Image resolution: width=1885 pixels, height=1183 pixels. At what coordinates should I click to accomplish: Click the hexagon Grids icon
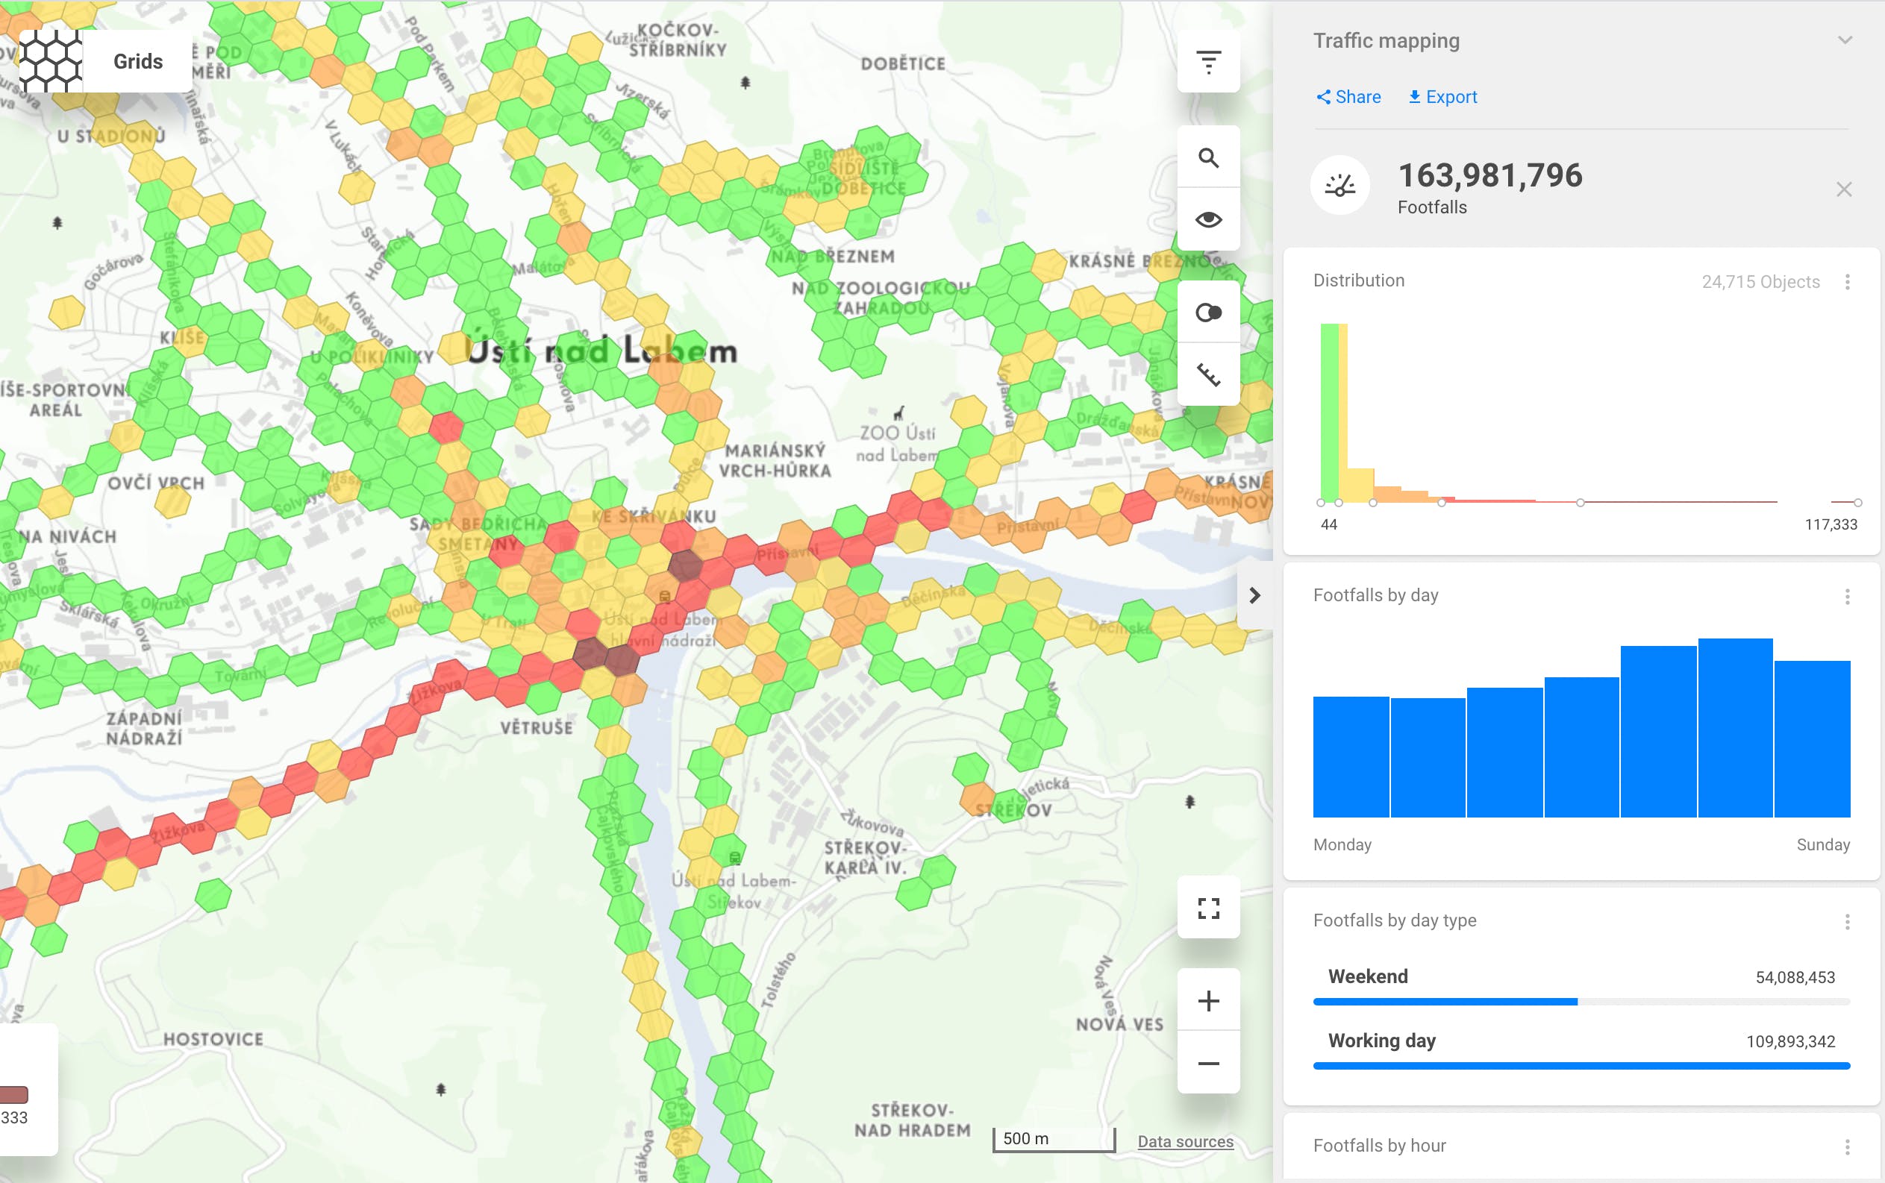tap(51, 61)
